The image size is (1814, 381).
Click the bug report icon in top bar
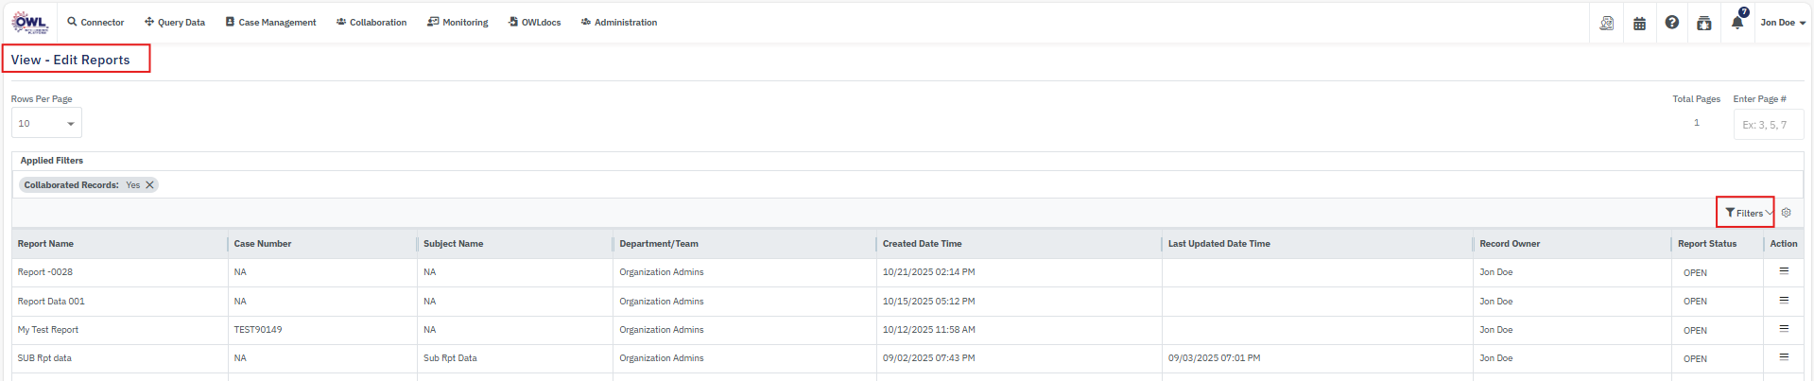click(1703, 24)
